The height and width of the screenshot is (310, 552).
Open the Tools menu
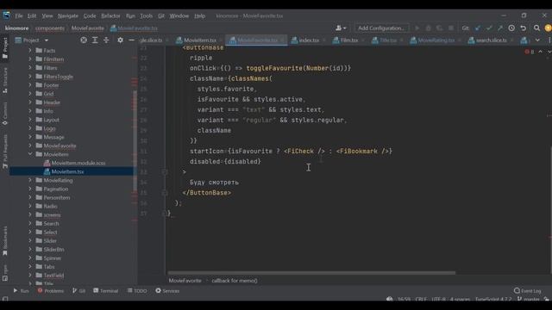point(146,15)
